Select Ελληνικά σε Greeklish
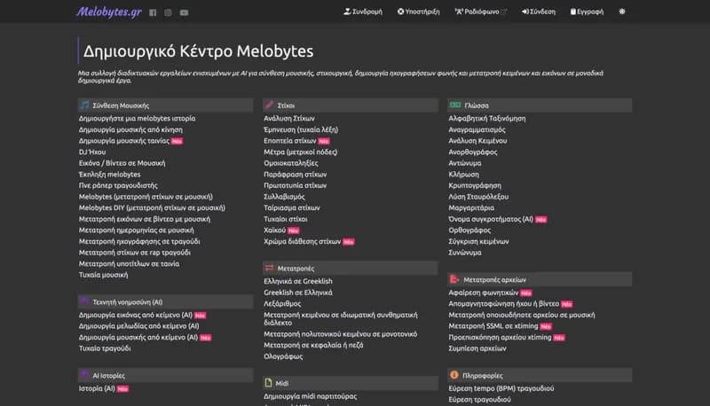 tap(298, 281)
